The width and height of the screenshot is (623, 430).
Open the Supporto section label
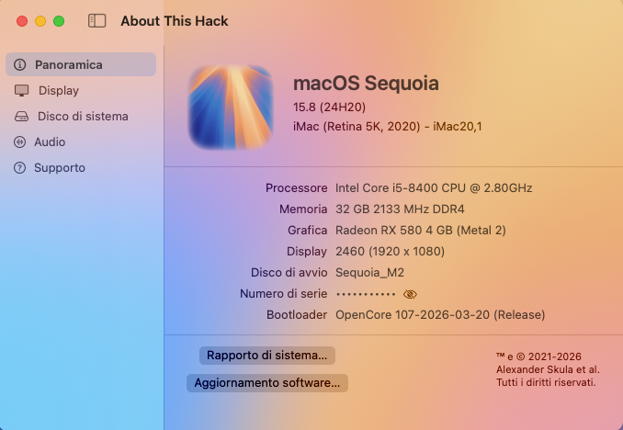tap(60, 168)
